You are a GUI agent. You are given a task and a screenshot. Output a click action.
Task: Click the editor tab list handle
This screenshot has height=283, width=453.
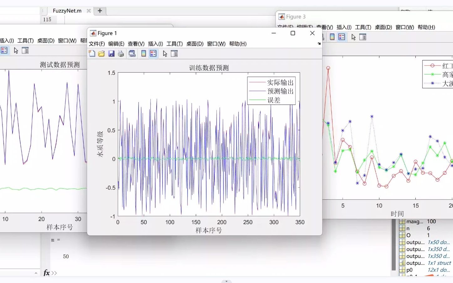pos(43,11)
